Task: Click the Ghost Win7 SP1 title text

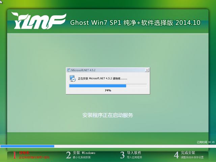Action: pyautogui.click(x=135, y=23)
